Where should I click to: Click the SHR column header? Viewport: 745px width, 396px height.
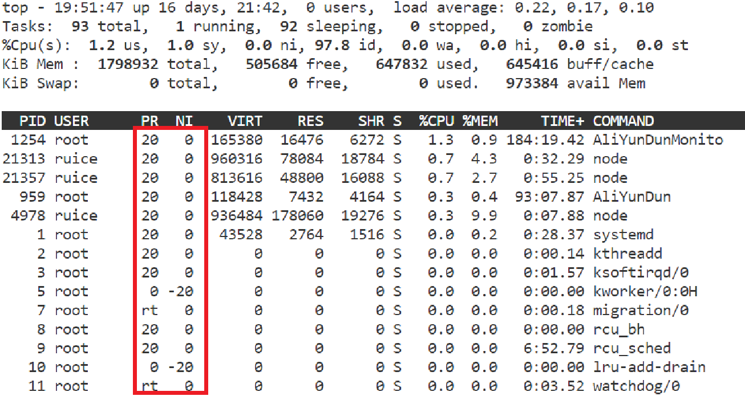click(371, 121)
